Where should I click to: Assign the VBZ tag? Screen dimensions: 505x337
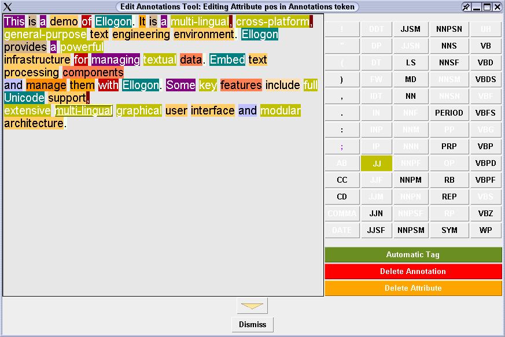[x=486, y=213]
